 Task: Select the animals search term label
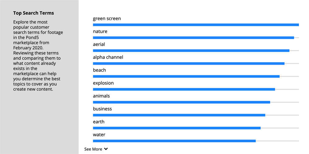[101, 96]
